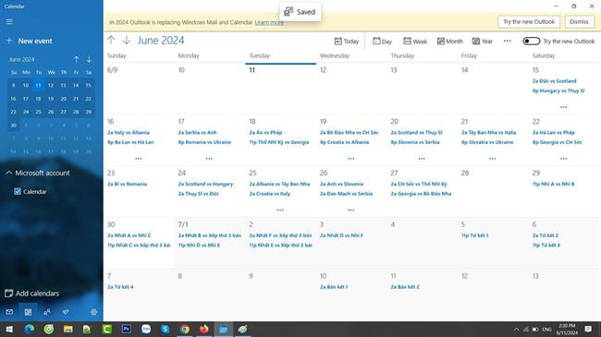Open To Do checkmark icon in sidebar
601x337 pixels.
66,312
